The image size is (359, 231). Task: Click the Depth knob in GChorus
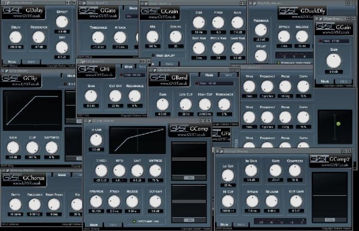click(x=16, y=205)
